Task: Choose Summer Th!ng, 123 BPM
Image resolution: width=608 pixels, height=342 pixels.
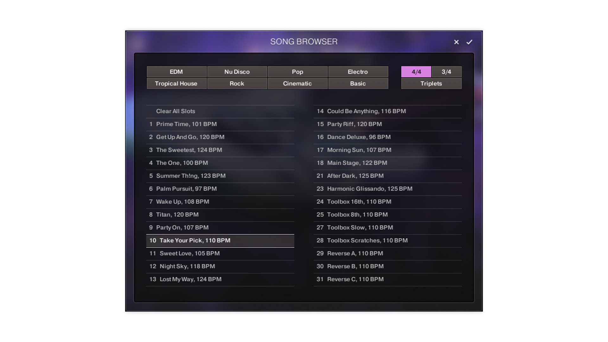Action: pyautogui.click(x=191, y=176)
